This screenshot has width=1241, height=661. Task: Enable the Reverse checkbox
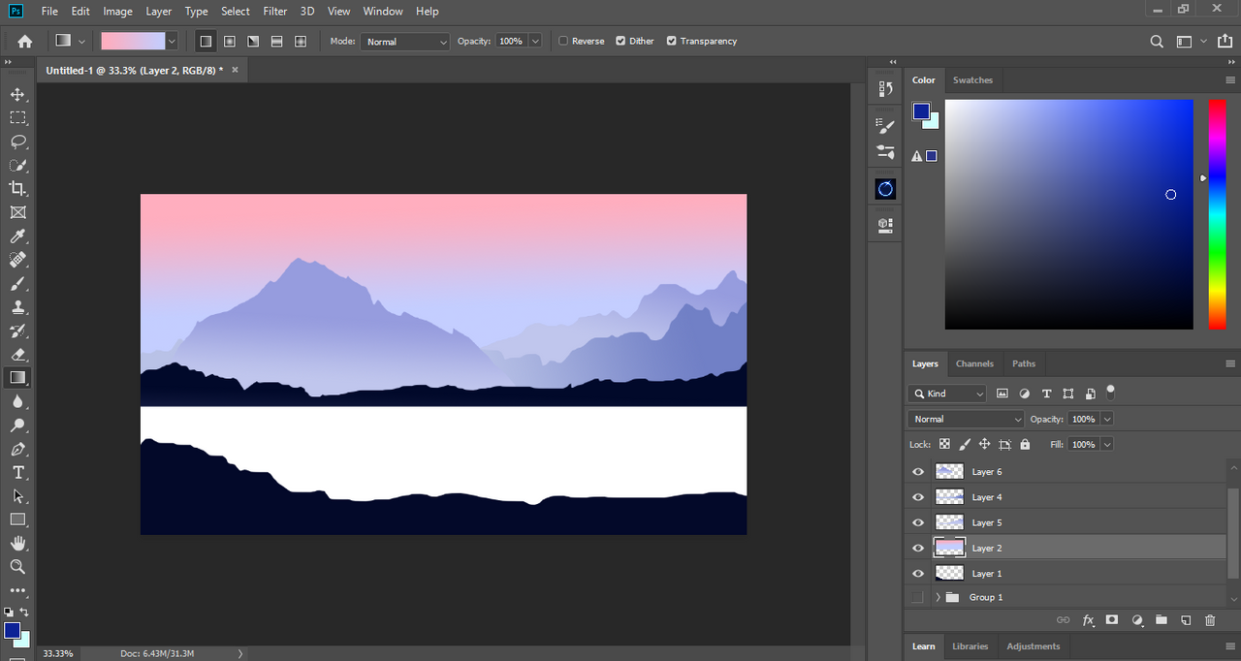pos(563,42)
